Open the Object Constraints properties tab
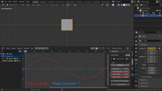The width and height of the screenshot is (162, 91). tap(136, 74)
